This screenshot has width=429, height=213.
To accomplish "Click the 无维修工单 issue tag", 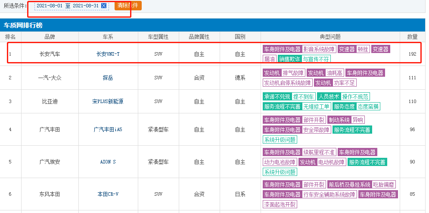I will (316, 106).
